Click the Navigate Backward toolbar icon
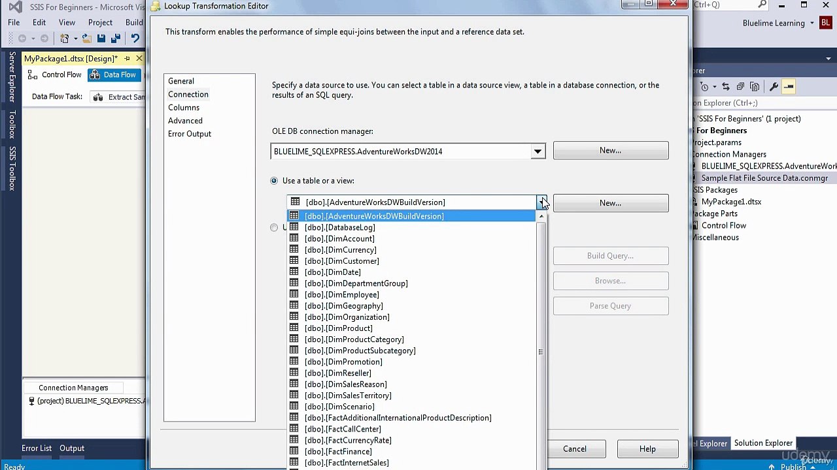Image resolution: width=837 pixels, height=470 pixels. point(22,39)
